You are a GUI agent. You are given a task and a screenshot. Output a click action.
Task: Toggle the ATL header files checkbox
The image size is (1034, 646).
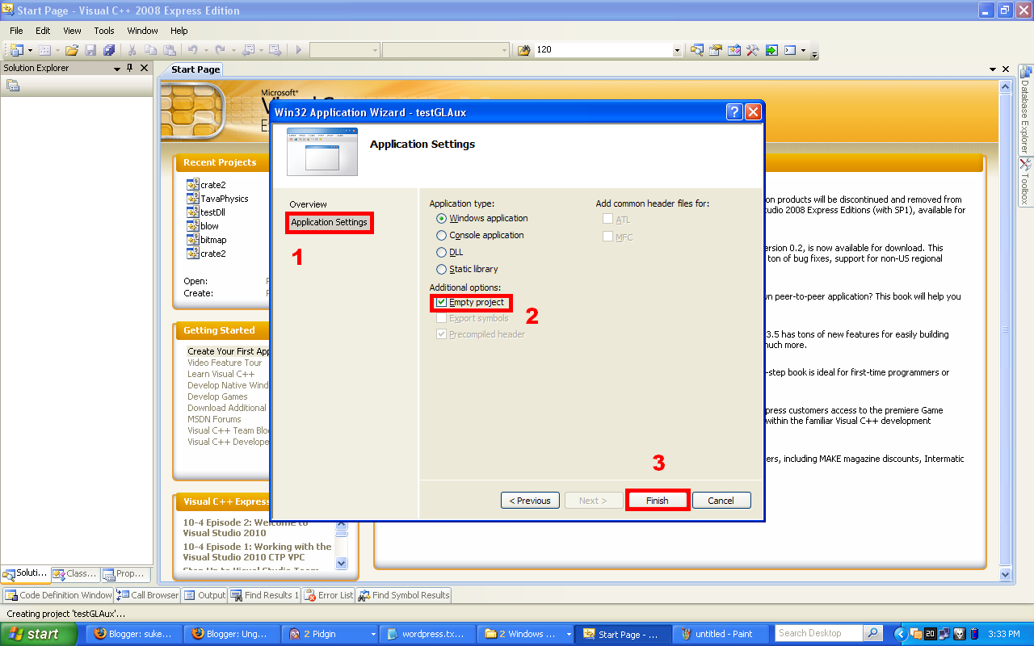click(607, 219)
